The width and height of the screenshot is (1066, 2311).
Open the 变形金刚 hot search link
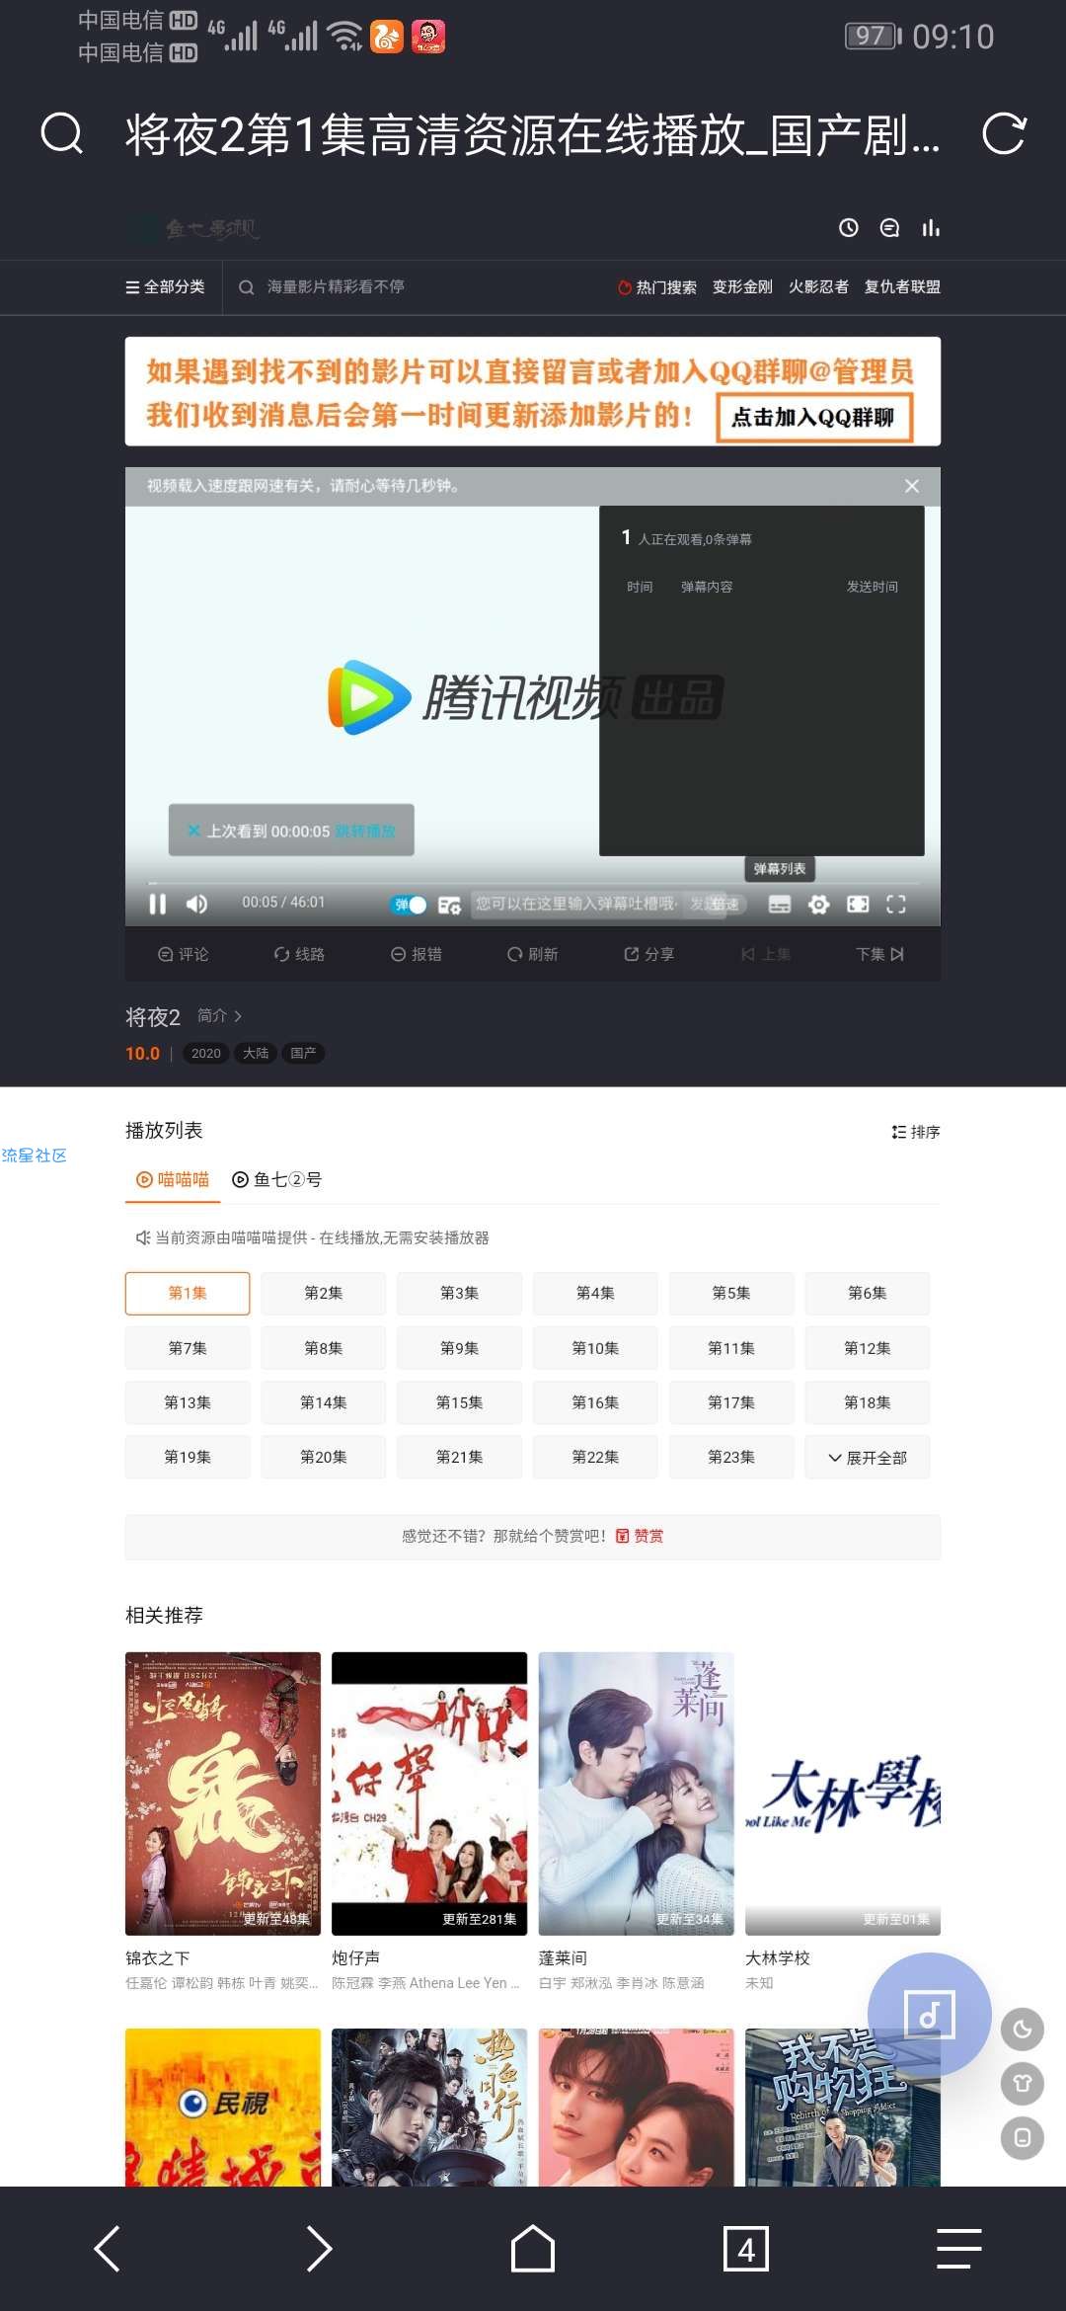tap(742, 287)
